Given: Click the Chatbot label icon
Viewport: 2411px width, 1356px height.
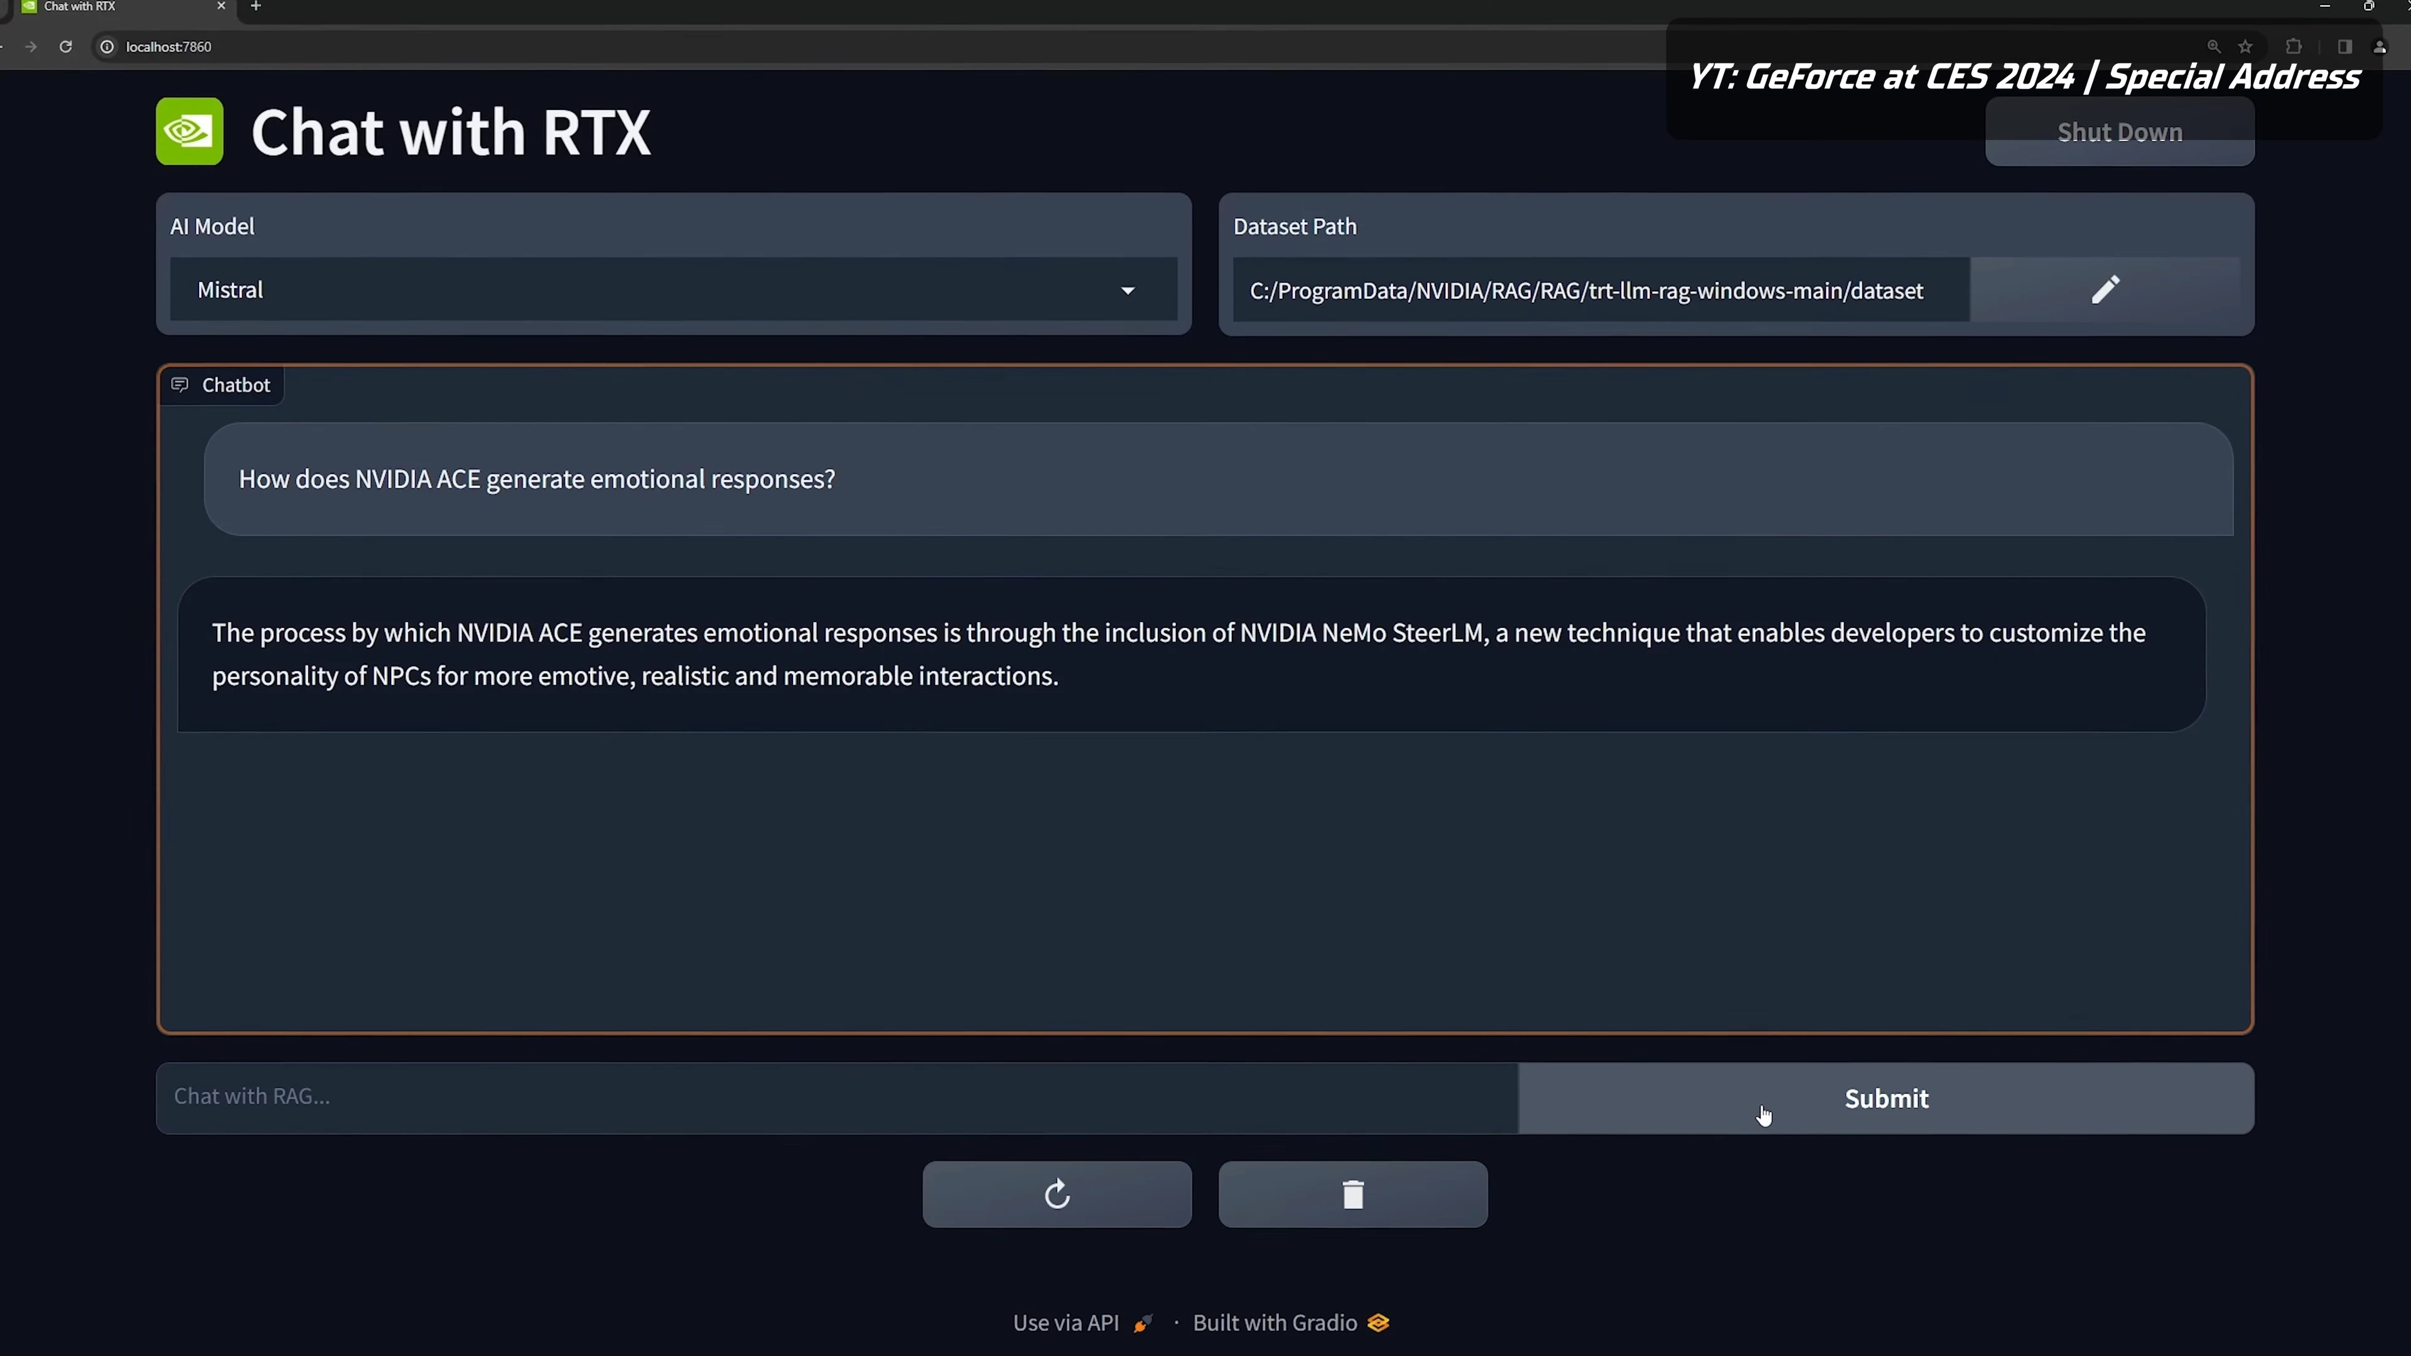Looking at the screenshot, I should [x=180, y=385].
